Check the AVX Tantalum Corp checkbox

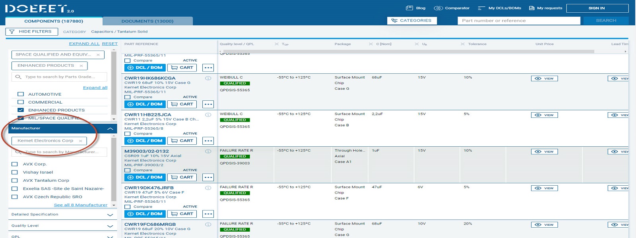click(x=15, y=180)
